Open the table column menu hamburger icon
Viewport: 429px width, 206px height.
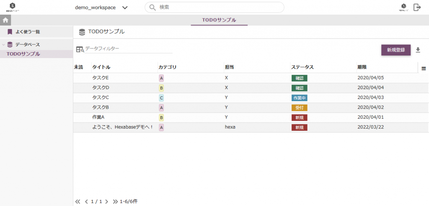tap(424, 69)
